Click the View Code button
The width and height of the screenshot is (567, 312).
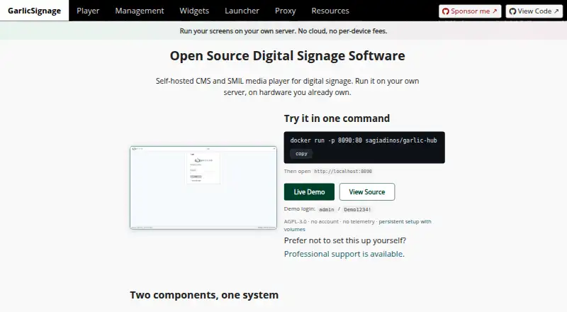[534, 11]
